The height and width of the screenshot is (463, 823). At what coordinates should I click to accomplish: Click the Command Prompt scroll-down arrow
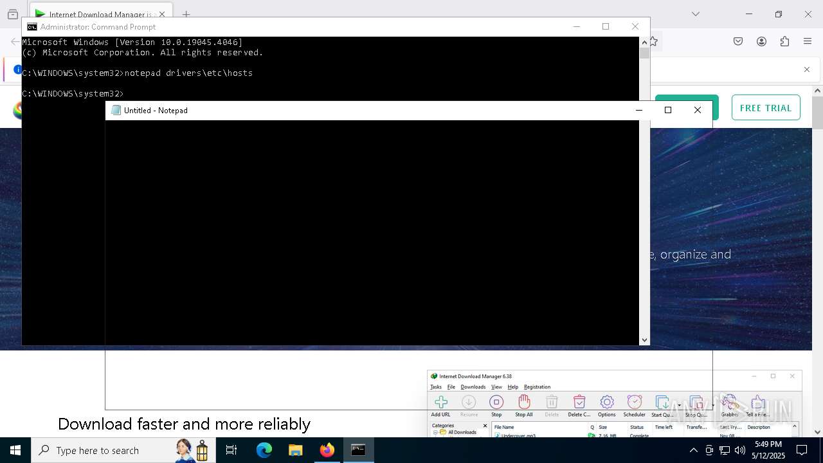pyautogui.click(x=644, y=340)
